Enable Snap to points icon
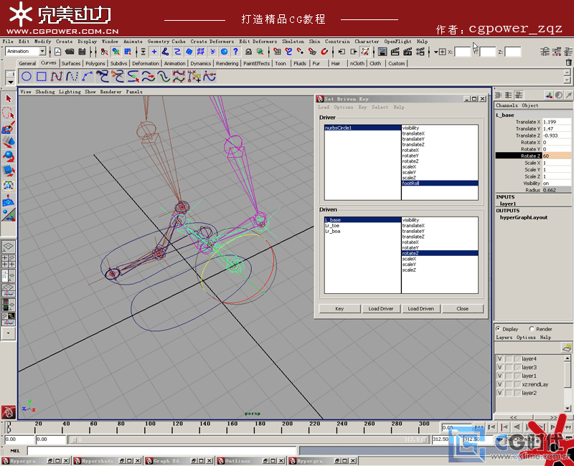This screenshot has height=466, width=574. pos(301,52)
